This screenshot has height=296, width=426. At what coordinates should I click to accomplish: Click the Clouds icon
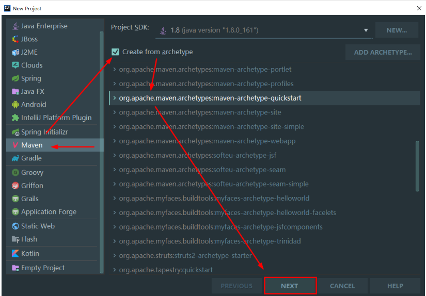click(15, 65)
